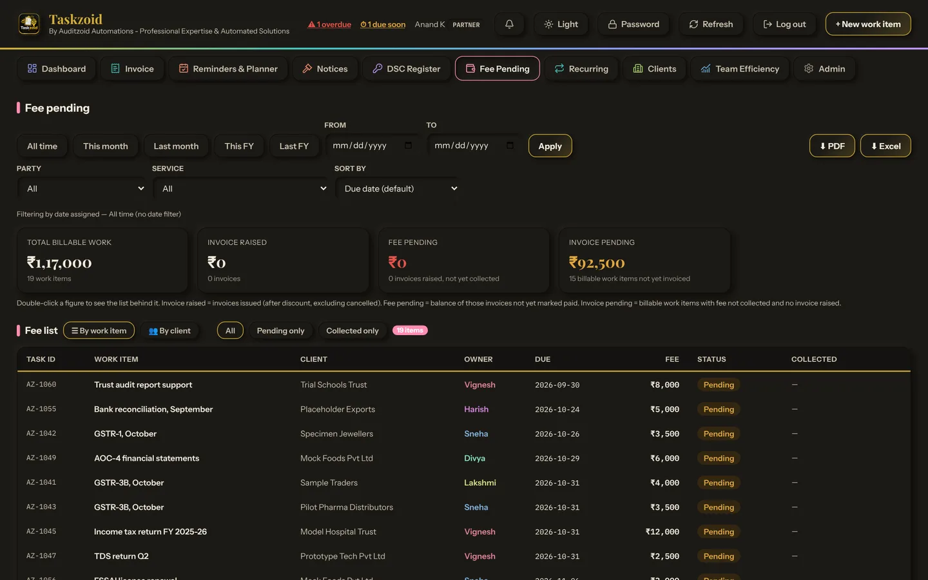Viewport: 928px width, 580px height.
Task: Select the Fee Pending tab
Action: point(498,69)
